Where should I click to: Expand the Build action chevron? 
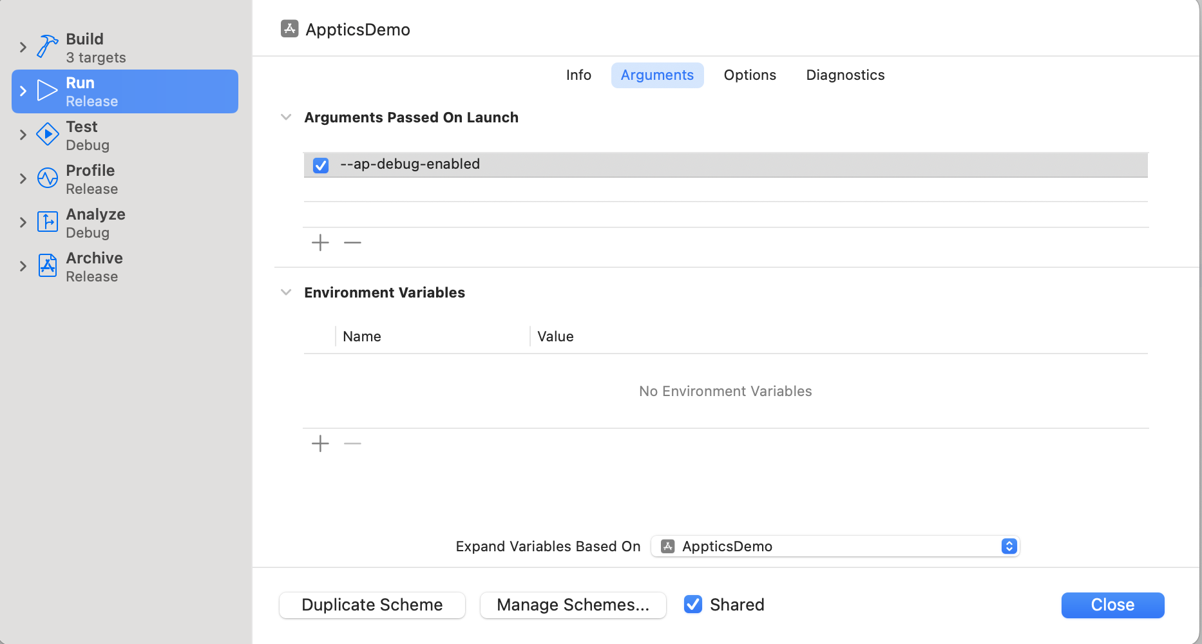tap(23, 47)
